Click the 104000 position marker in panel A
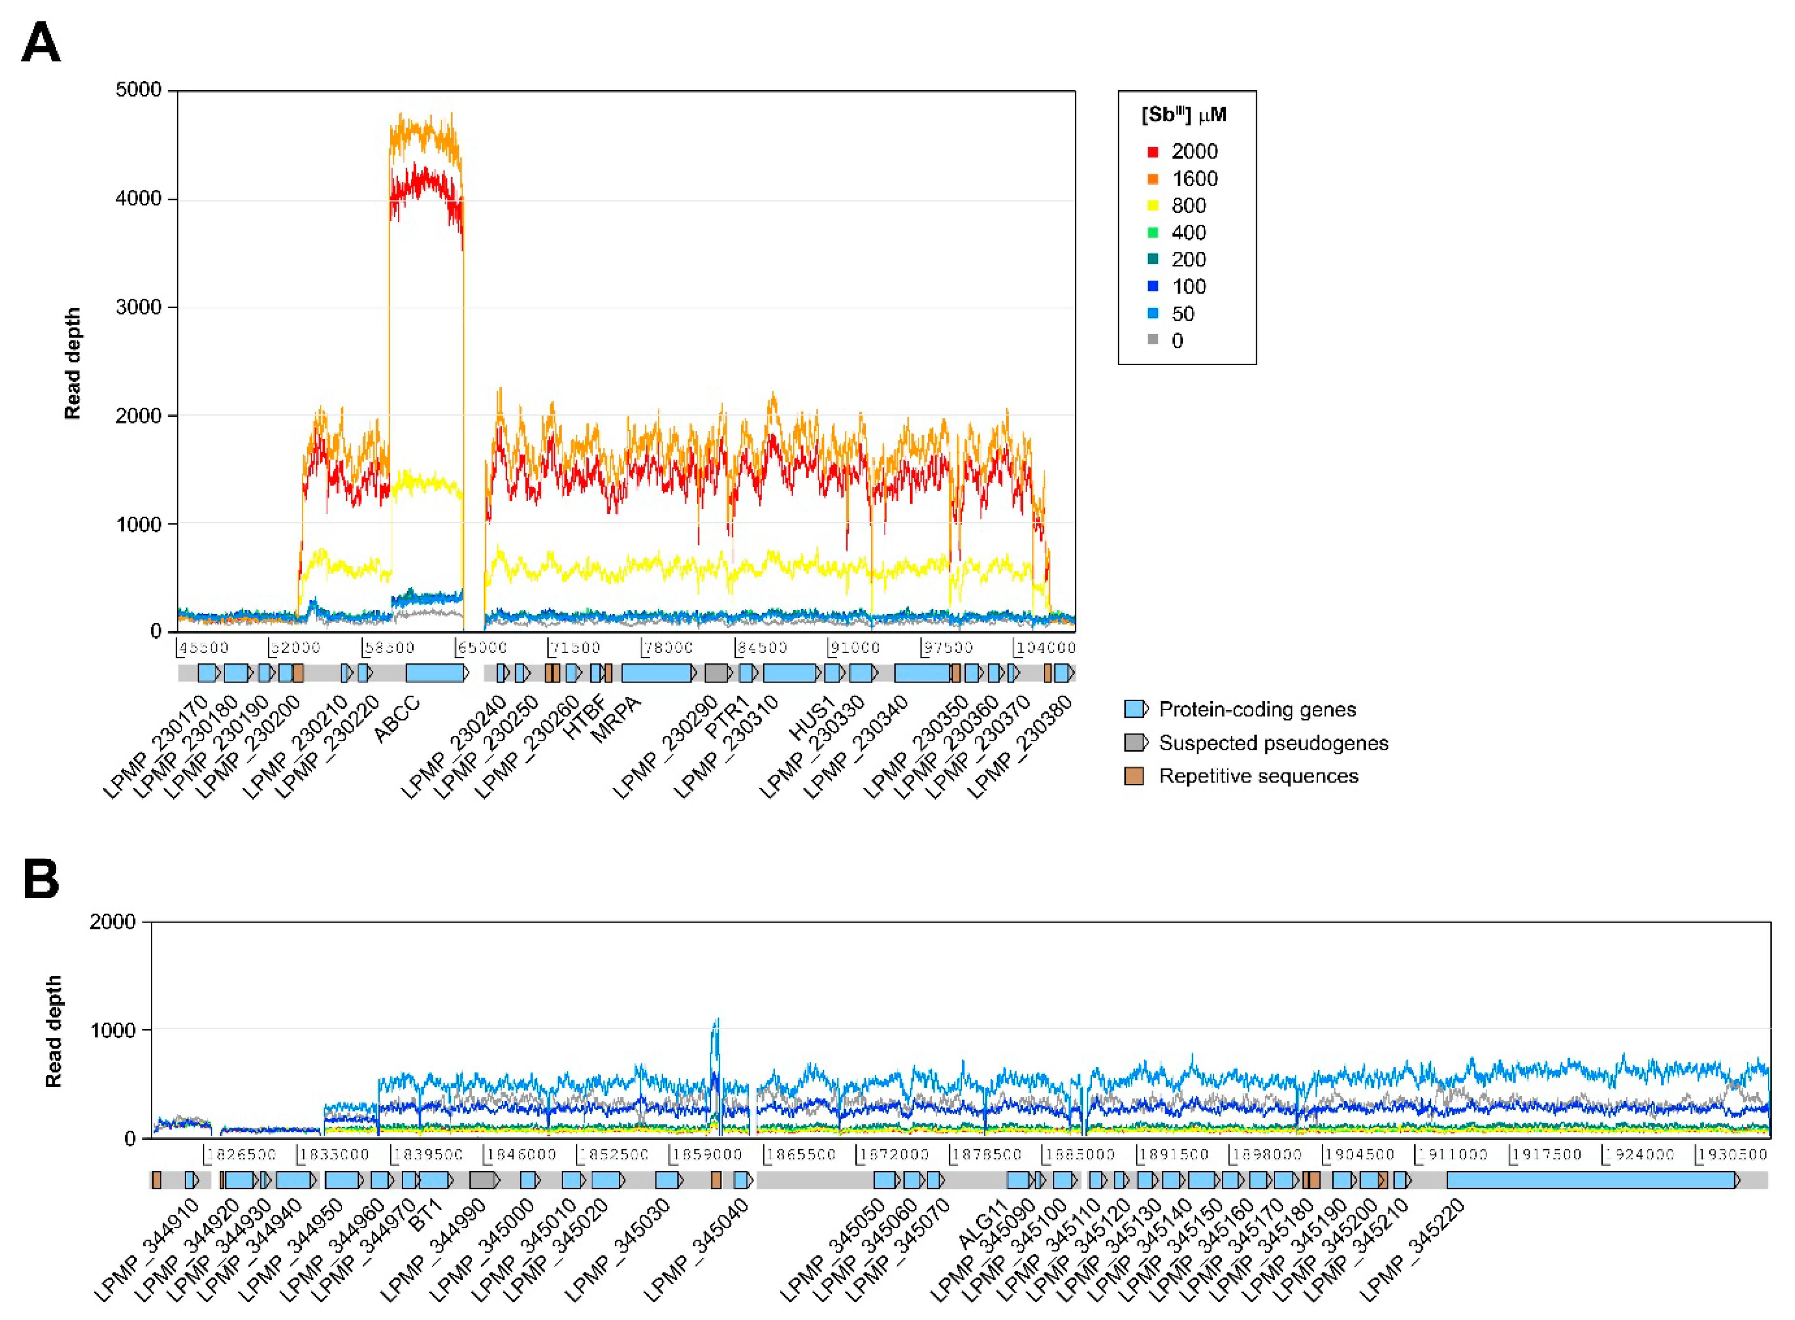Viewport: 1795px width, 1320px height. [1045, 647]
